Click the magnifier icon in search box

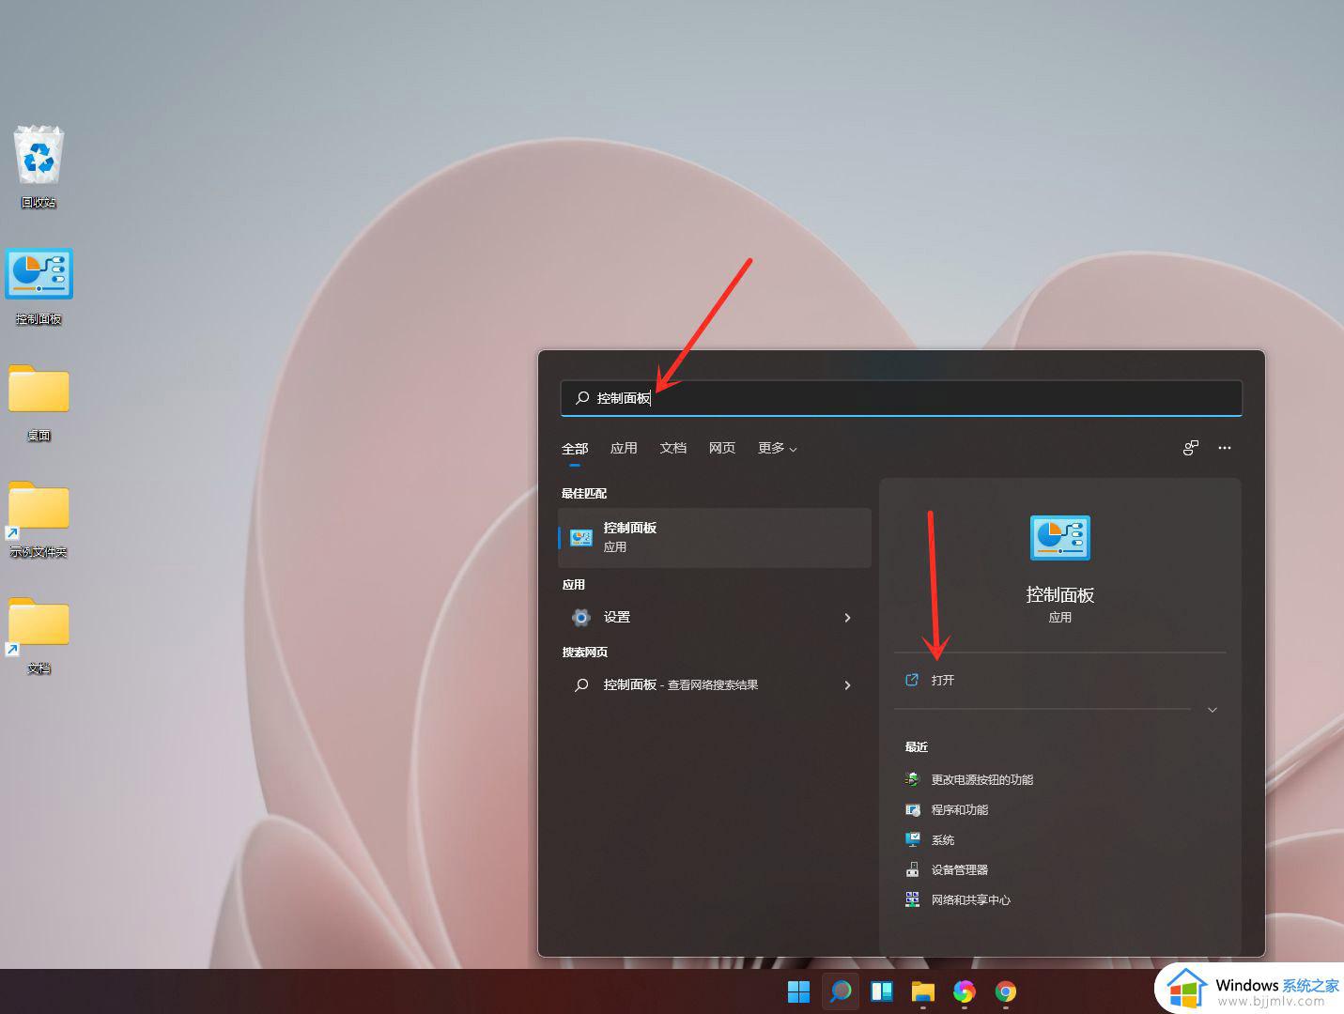click(582, 398)
